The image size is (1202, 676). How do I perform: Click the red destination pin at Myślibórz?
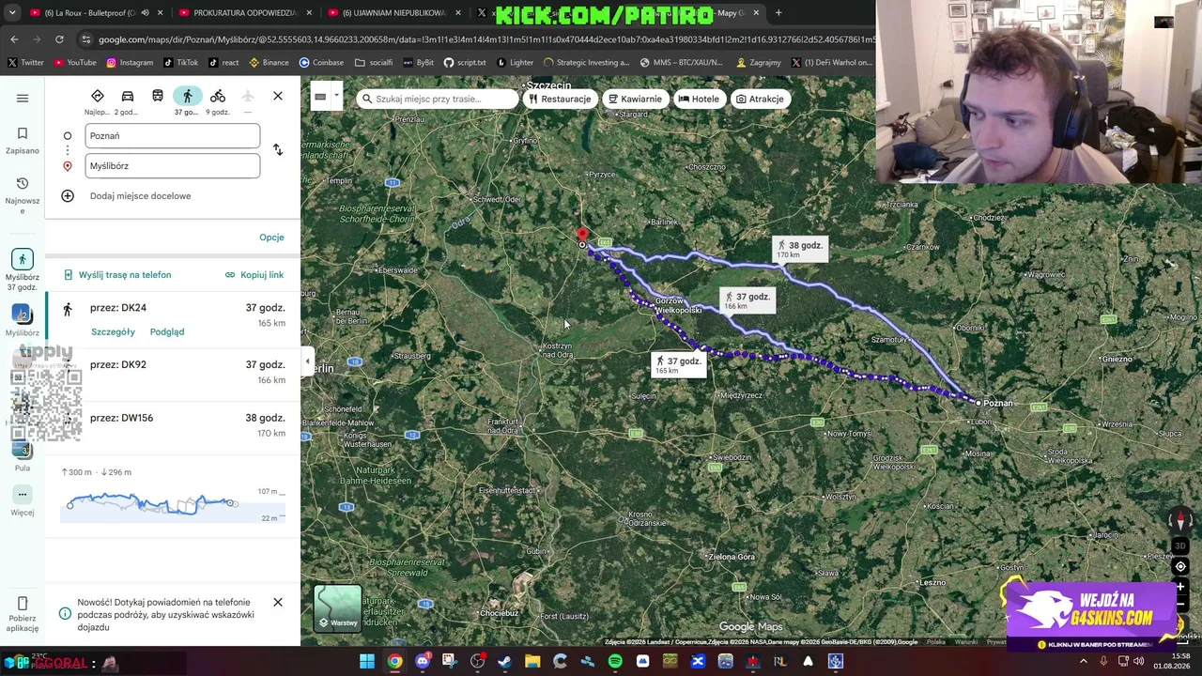pos(582,235)
